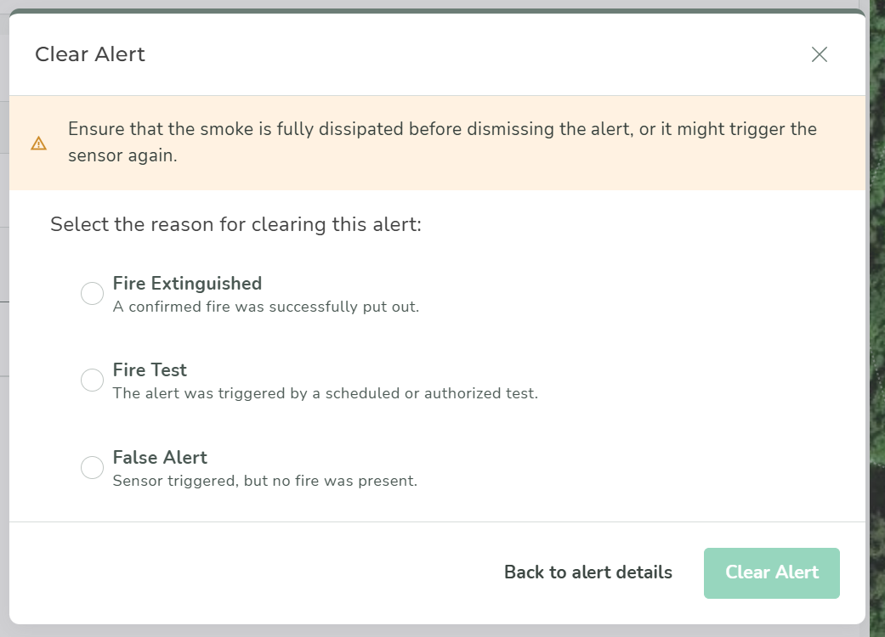Viewport: 885px width, 637px height.
Task: Click the bold 'False Alert' label text
Action: tap(160, 458)
